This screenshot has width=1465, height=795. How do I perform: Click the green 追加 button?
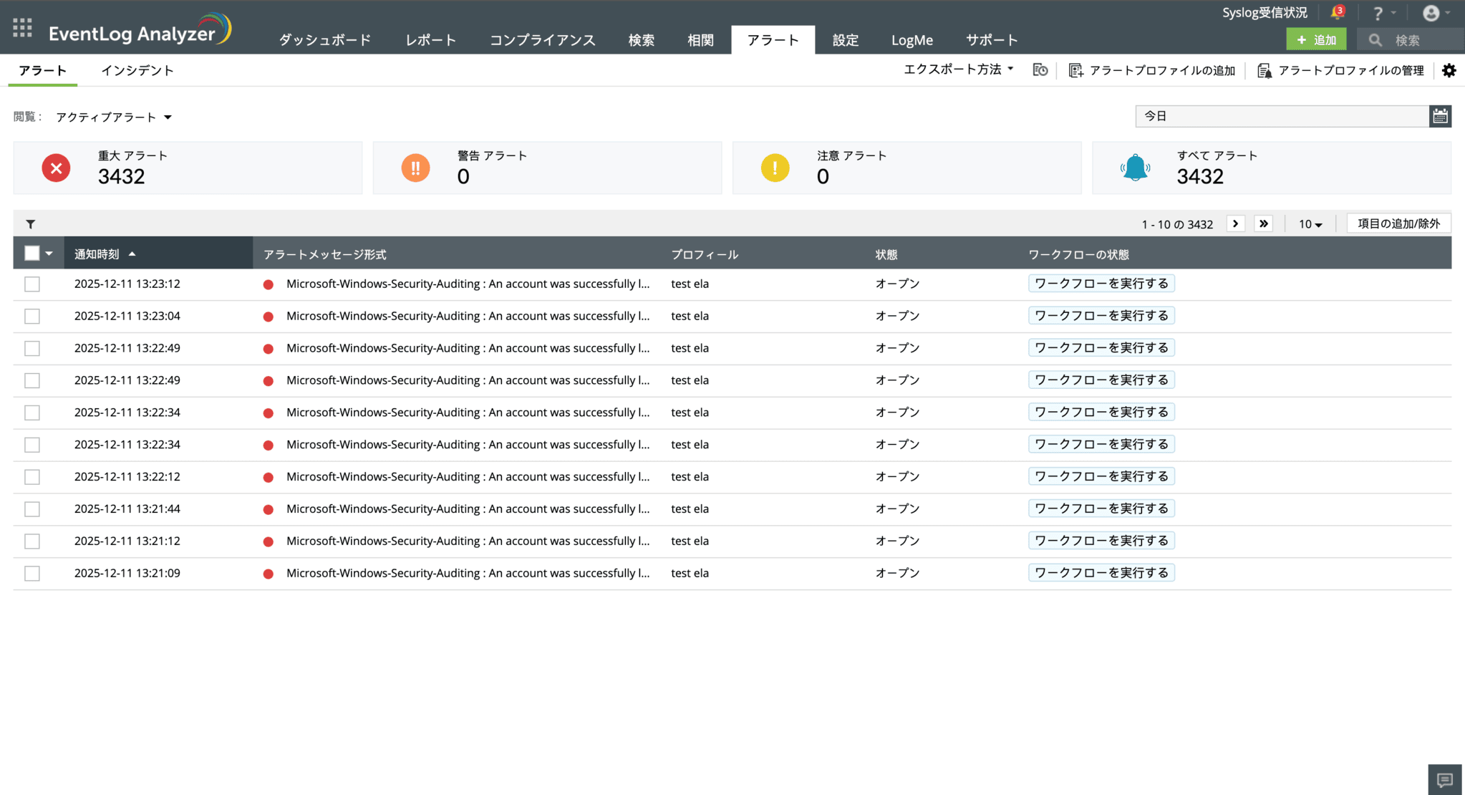tap(1316, 40)
